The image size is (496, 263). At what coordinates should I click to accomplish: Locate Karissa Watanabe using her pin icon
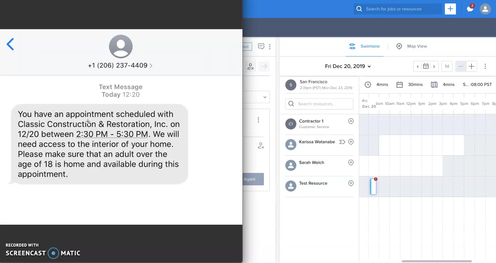(351, 142)
